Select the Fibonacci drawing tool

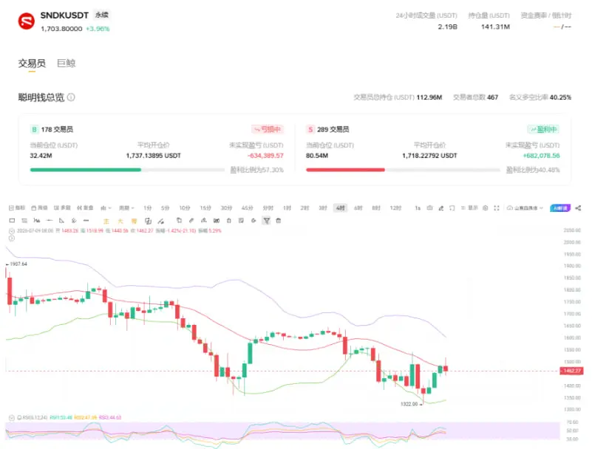click(x=74, y=220)
